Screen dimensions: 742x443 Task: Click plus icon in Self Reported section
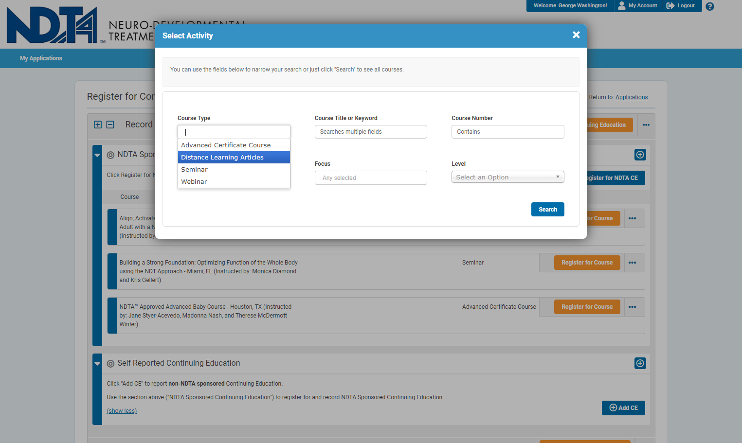coord(640,363)
